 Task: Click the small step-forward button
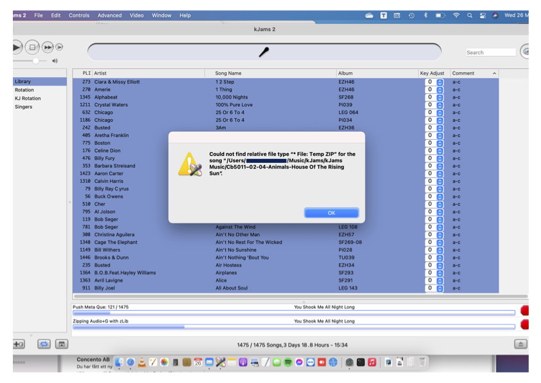coord(59,47)
